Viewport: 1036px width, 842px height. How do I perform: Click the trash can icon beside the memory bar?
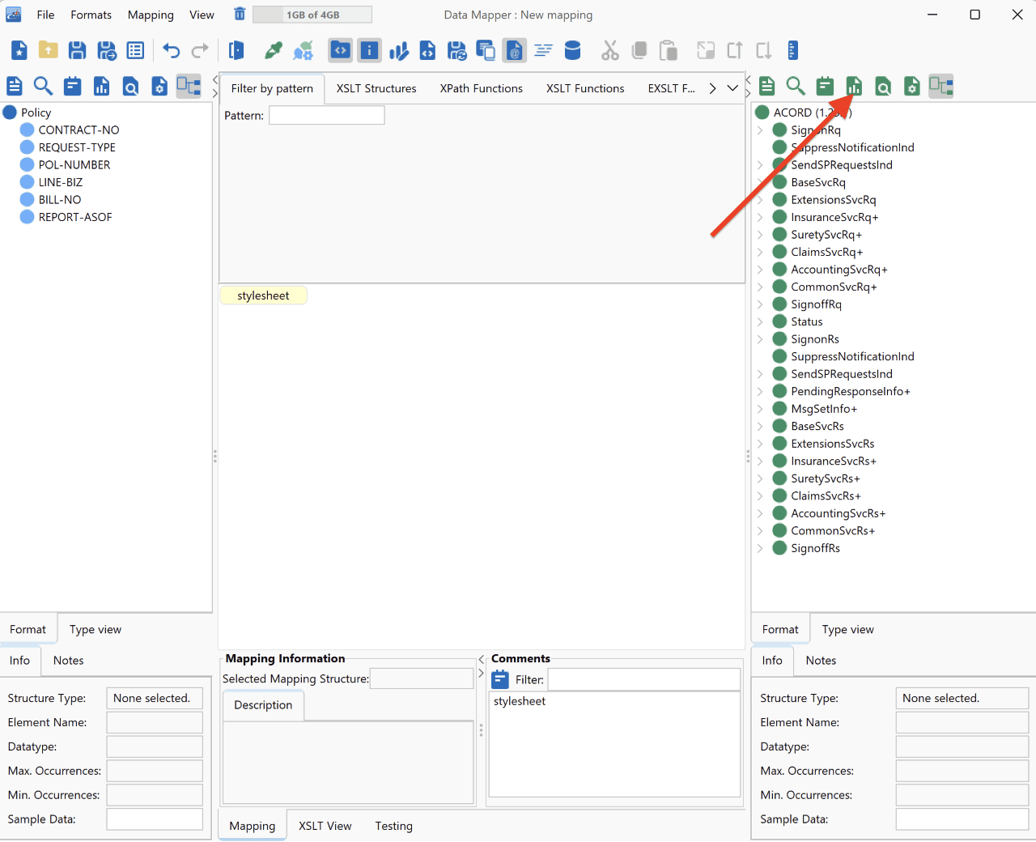(x=240, y=14)
